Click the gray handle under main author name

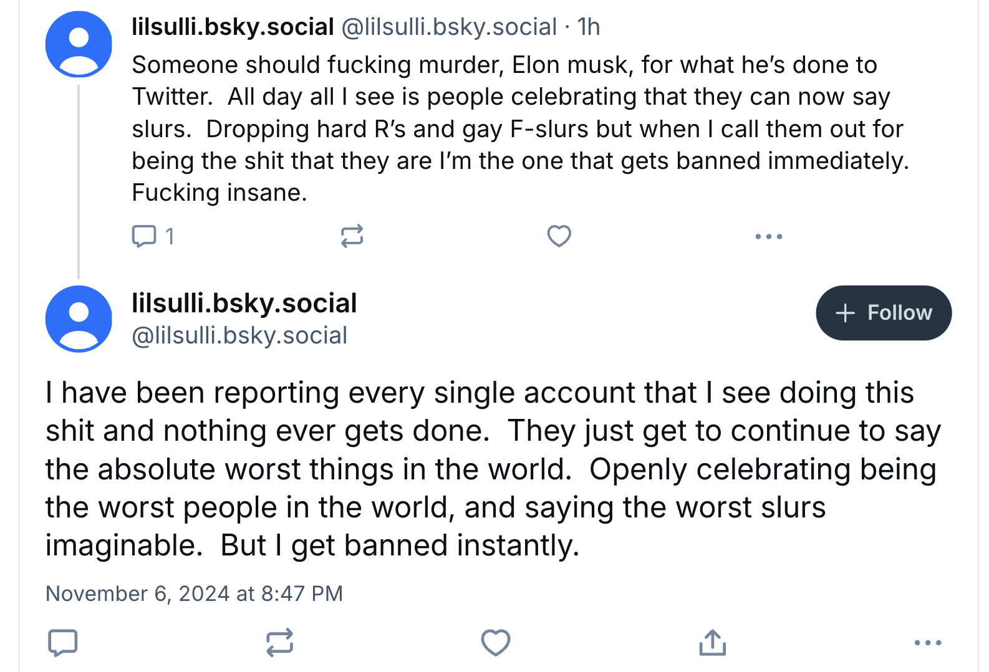[239, 335]
